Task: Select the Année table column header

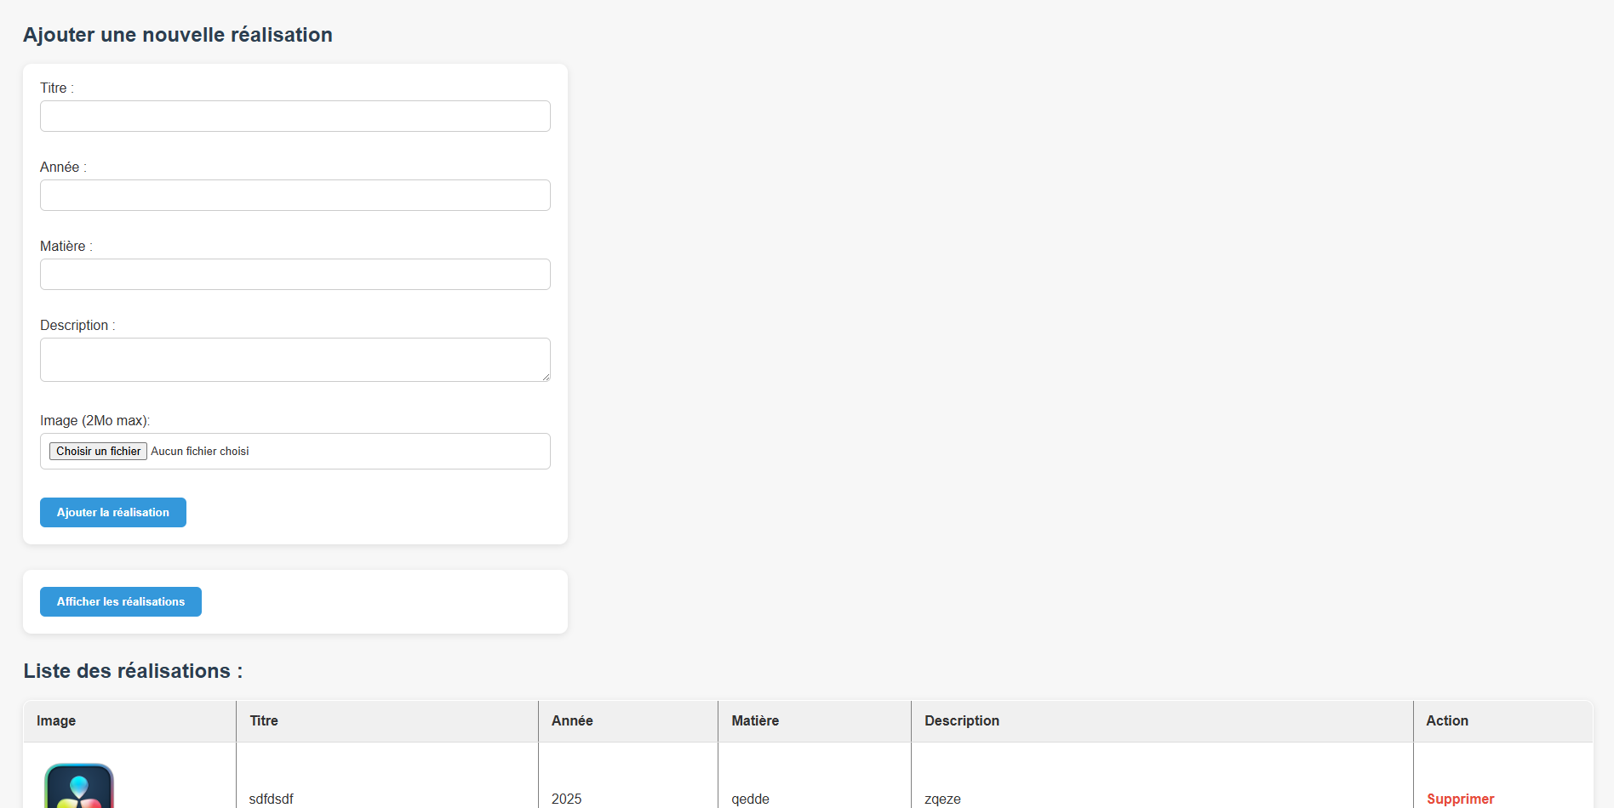Action: pyautogui.click(x=572, y=721)
